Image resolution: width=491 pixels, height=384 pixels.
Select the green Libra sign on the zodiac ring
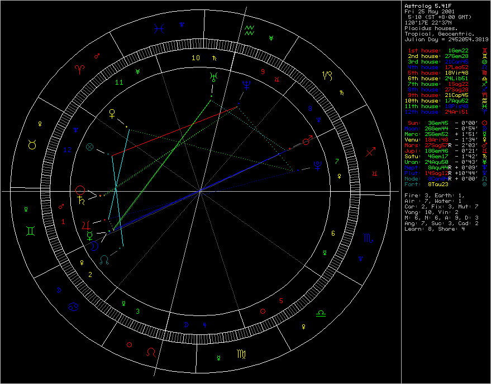click(x=322, y=313)
